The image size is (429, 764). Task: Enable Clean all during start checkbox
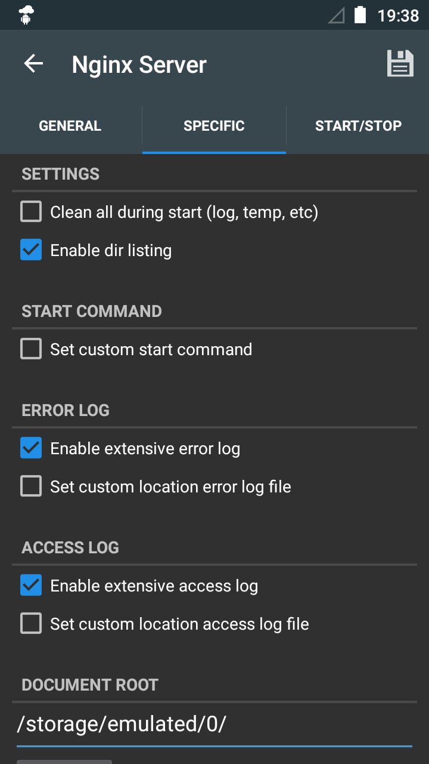pyautogui.click(x=31, y=211)
